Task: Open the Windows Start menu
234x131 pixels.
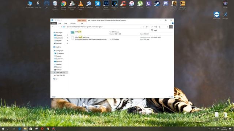Action: (x=3, y=129)
